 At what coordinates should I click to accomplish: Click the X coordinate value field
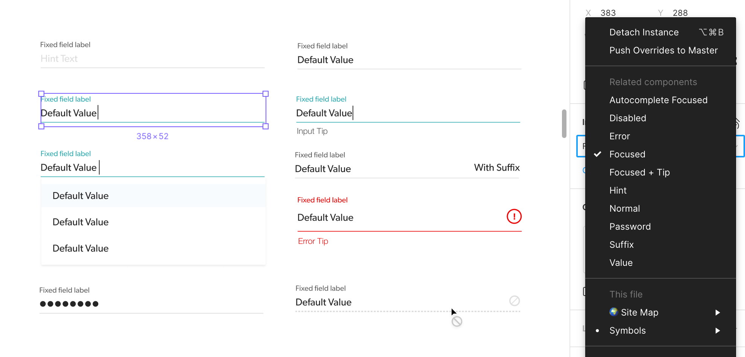608,12
